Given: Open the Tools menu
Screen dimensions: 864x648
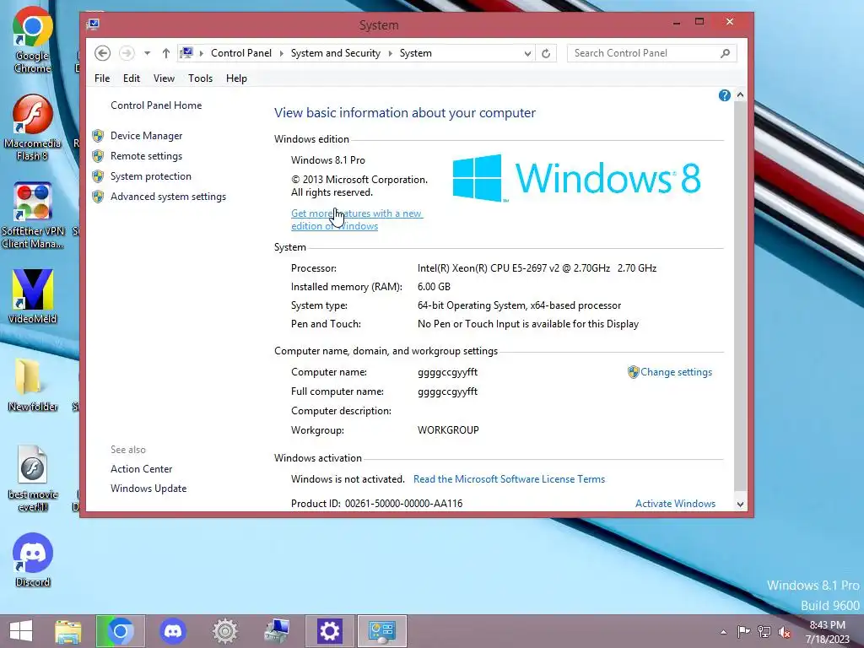Looking at the screenshot, I should click(200, 78).
